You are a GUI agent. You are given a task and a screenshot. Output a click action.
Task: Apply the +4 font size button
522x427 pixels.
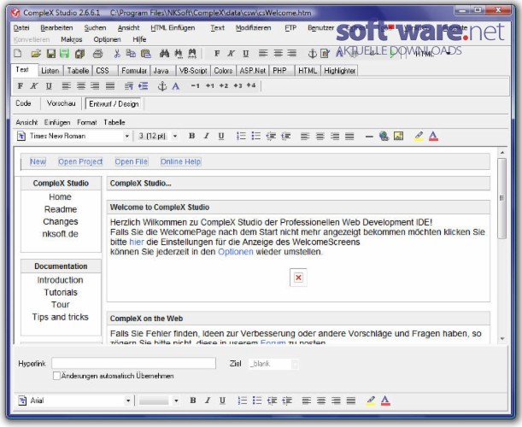coord(251,85)
